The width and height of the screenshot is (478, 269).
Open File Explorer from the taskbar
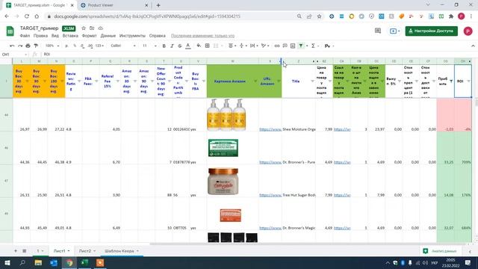tap(38, 262)
